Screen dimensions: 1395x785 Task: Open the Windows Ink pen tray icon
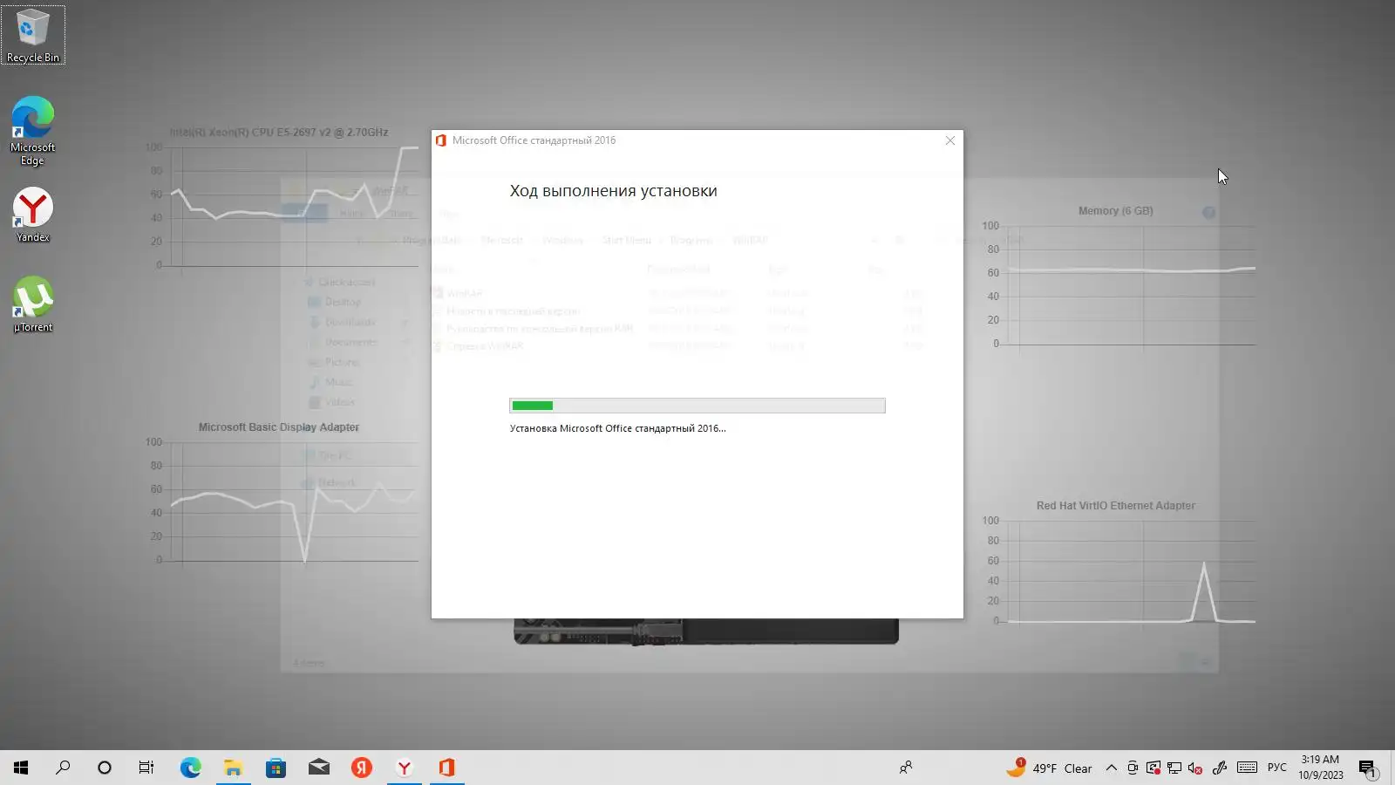click(x=1220, y=768)
